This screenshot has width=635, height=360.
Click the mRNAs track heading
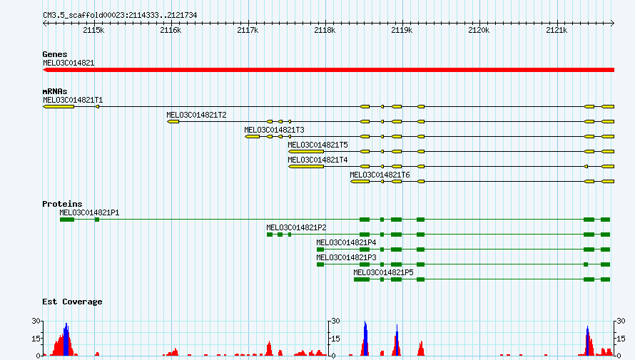point(55,91)
